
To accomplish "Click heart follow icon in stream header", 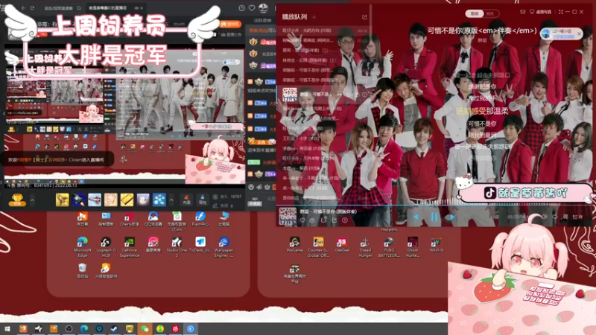I will click(x=252, y=7).
